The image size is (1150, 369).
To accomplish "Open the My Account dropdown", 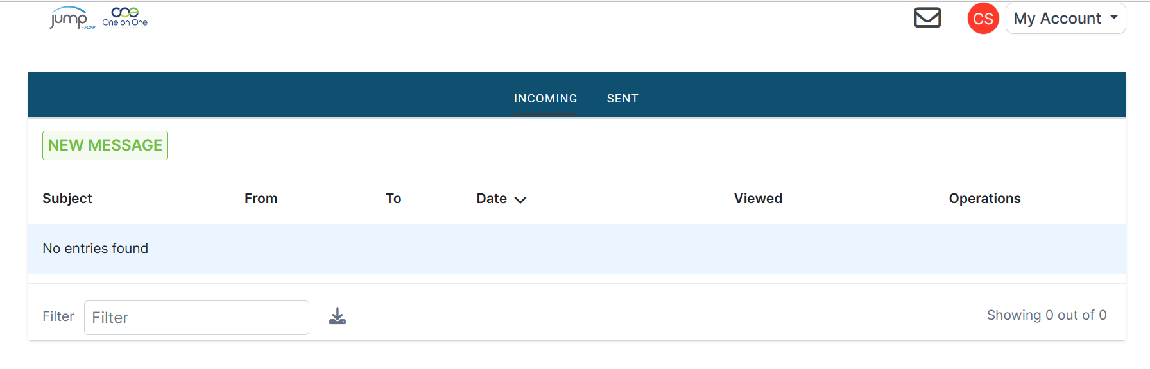I will 1065,19.
